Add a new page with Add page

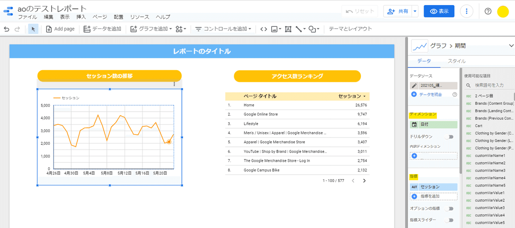click(x=60, y=29)
